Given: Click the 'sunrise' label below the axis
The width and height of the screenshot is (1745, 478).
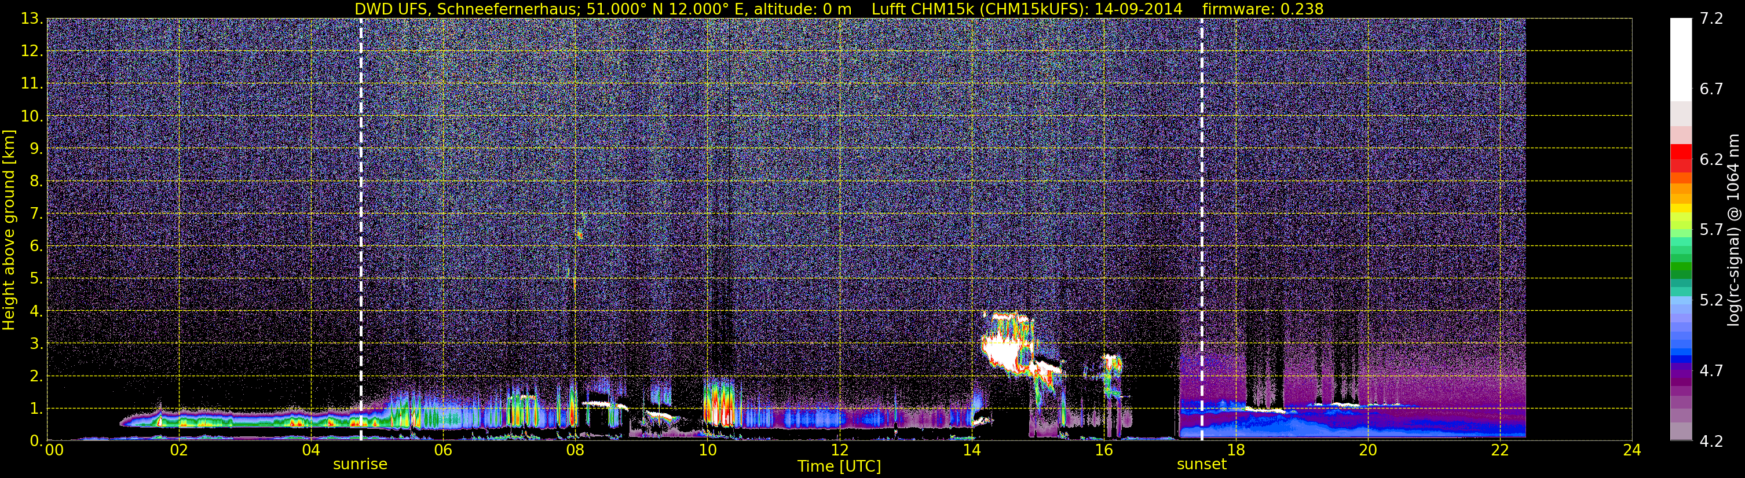Looking at the screenshot, I should pyautogui.click(x=360, y=465).
